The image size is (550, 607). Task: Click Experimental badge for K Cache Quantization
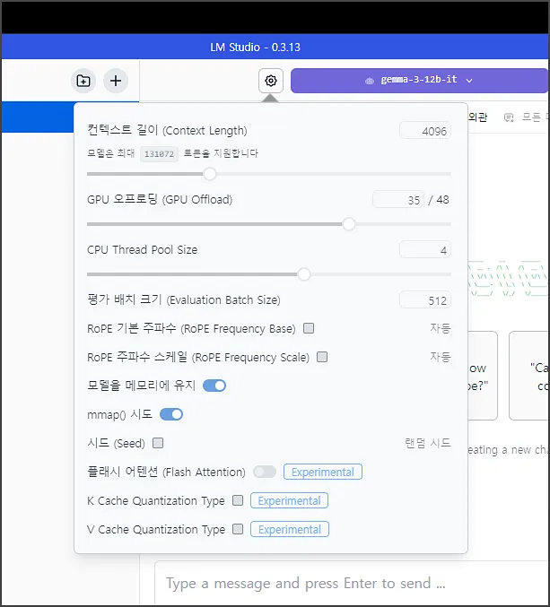[289, 500]
